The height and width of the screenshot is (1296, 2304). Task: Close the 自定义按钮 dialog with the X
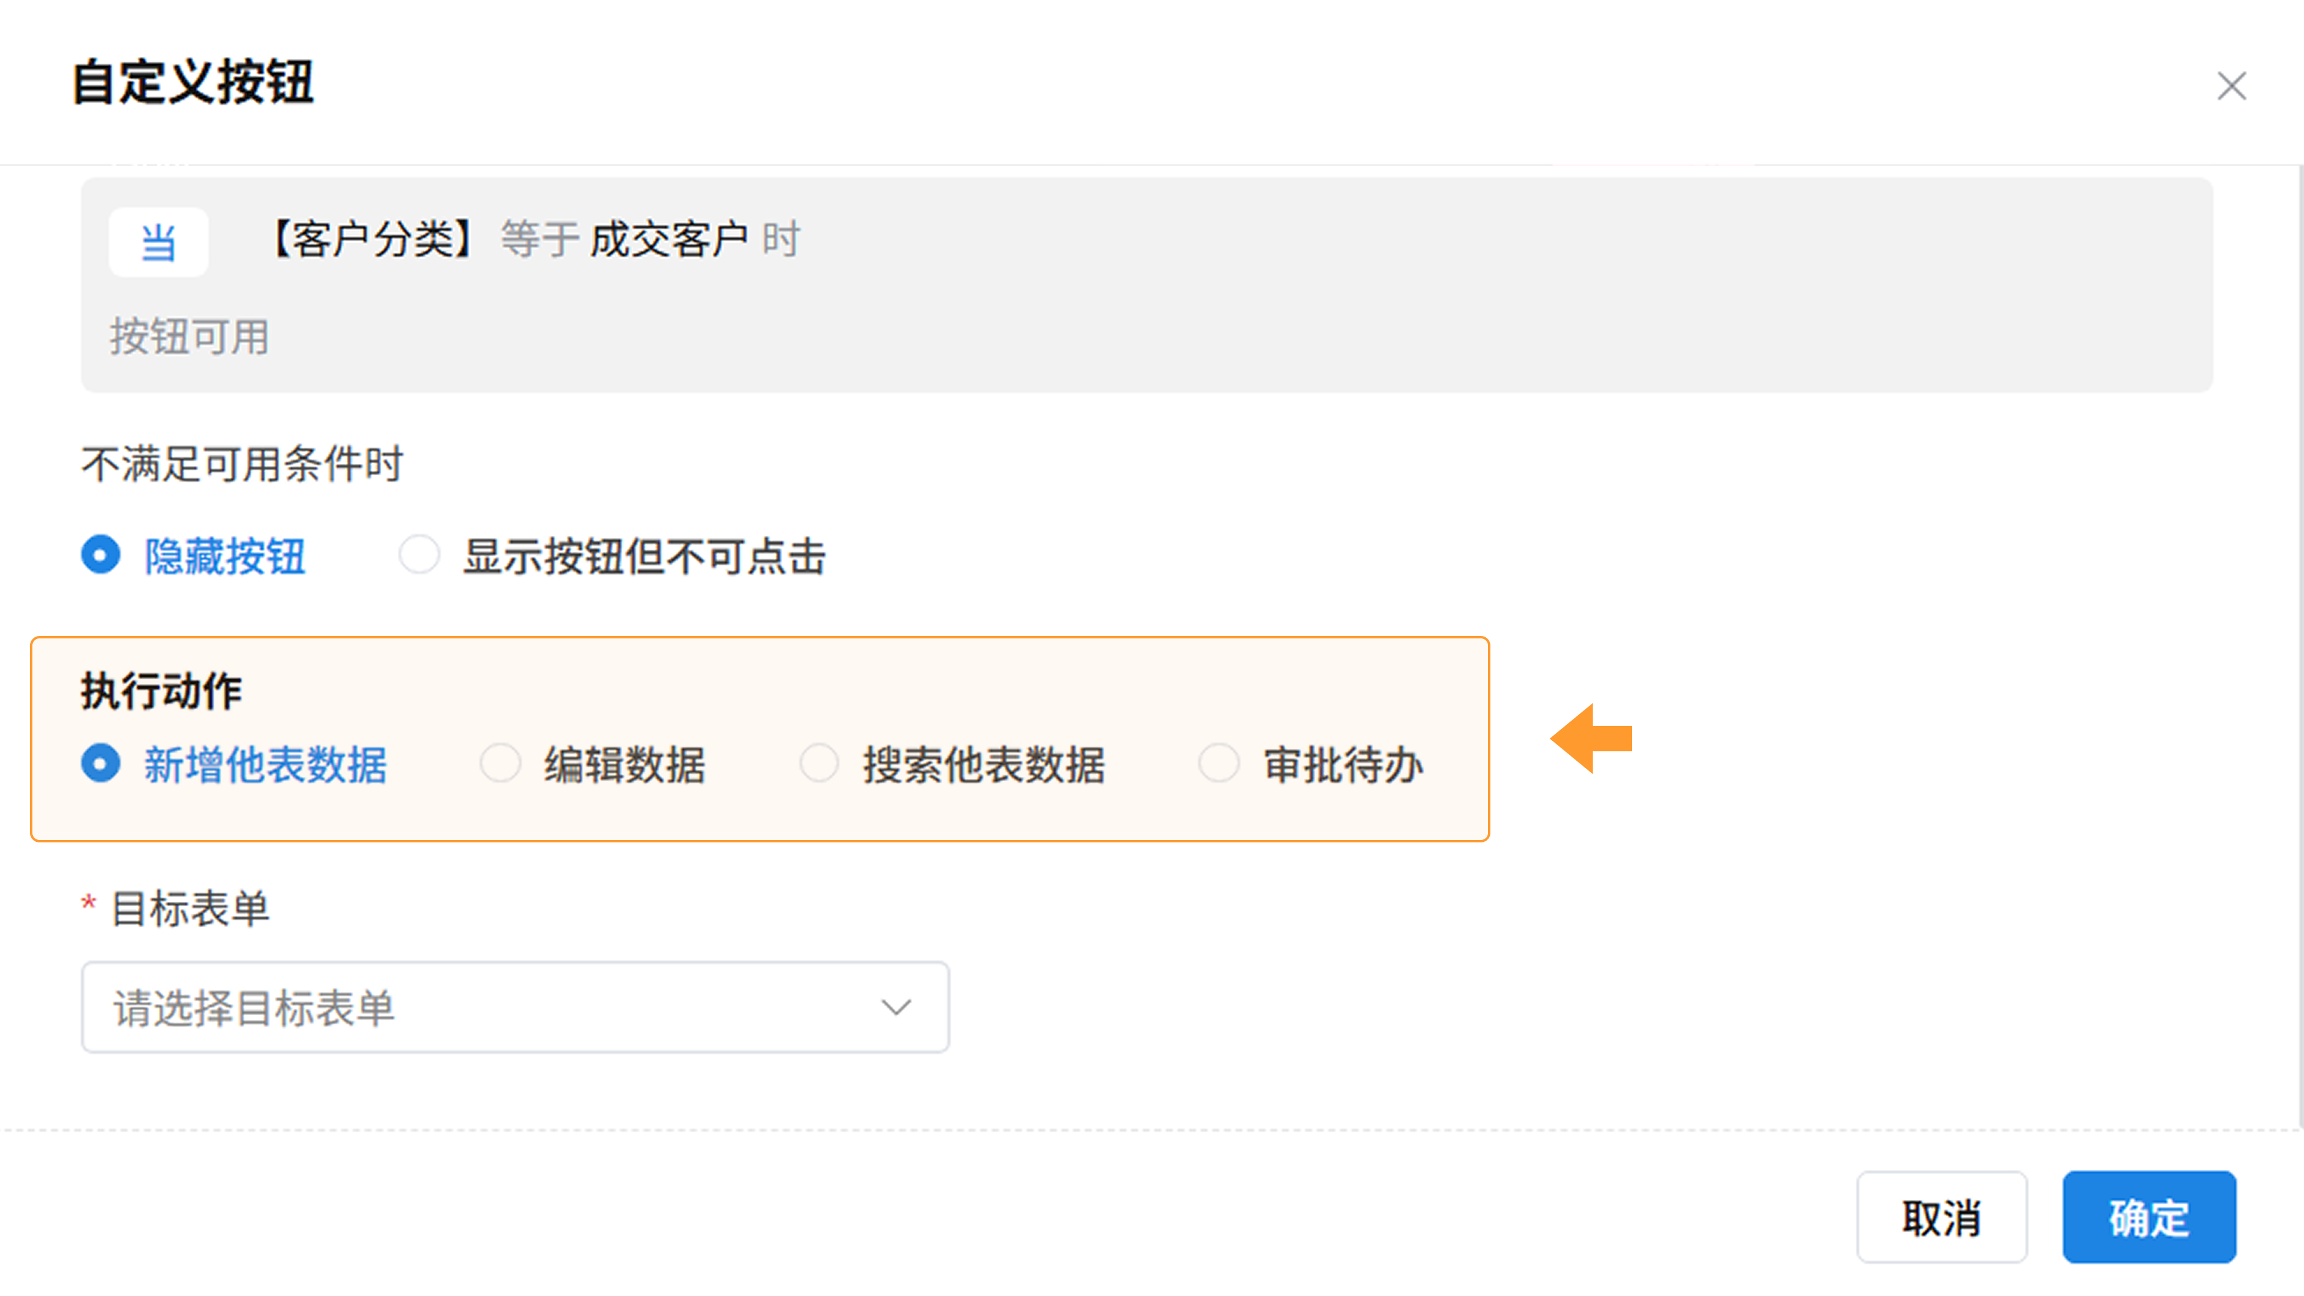2231,87
